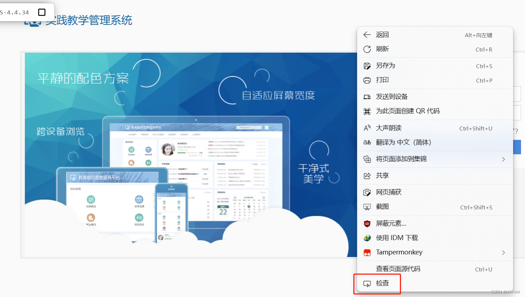Choose 检查 at bottom of menu

pyautogui.click(x=435, y=284)
